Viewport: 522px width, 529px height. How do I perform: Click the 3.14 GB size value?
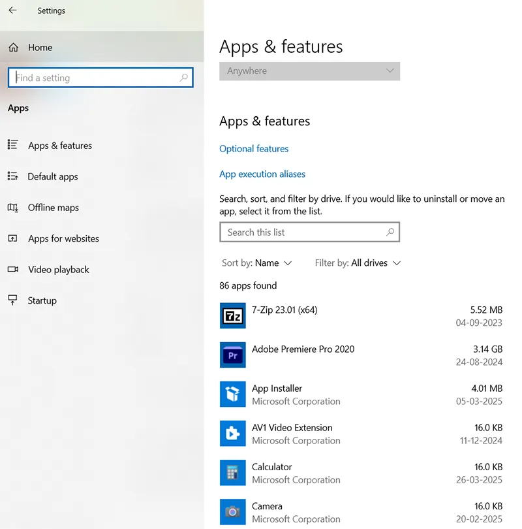coord(487,349)
